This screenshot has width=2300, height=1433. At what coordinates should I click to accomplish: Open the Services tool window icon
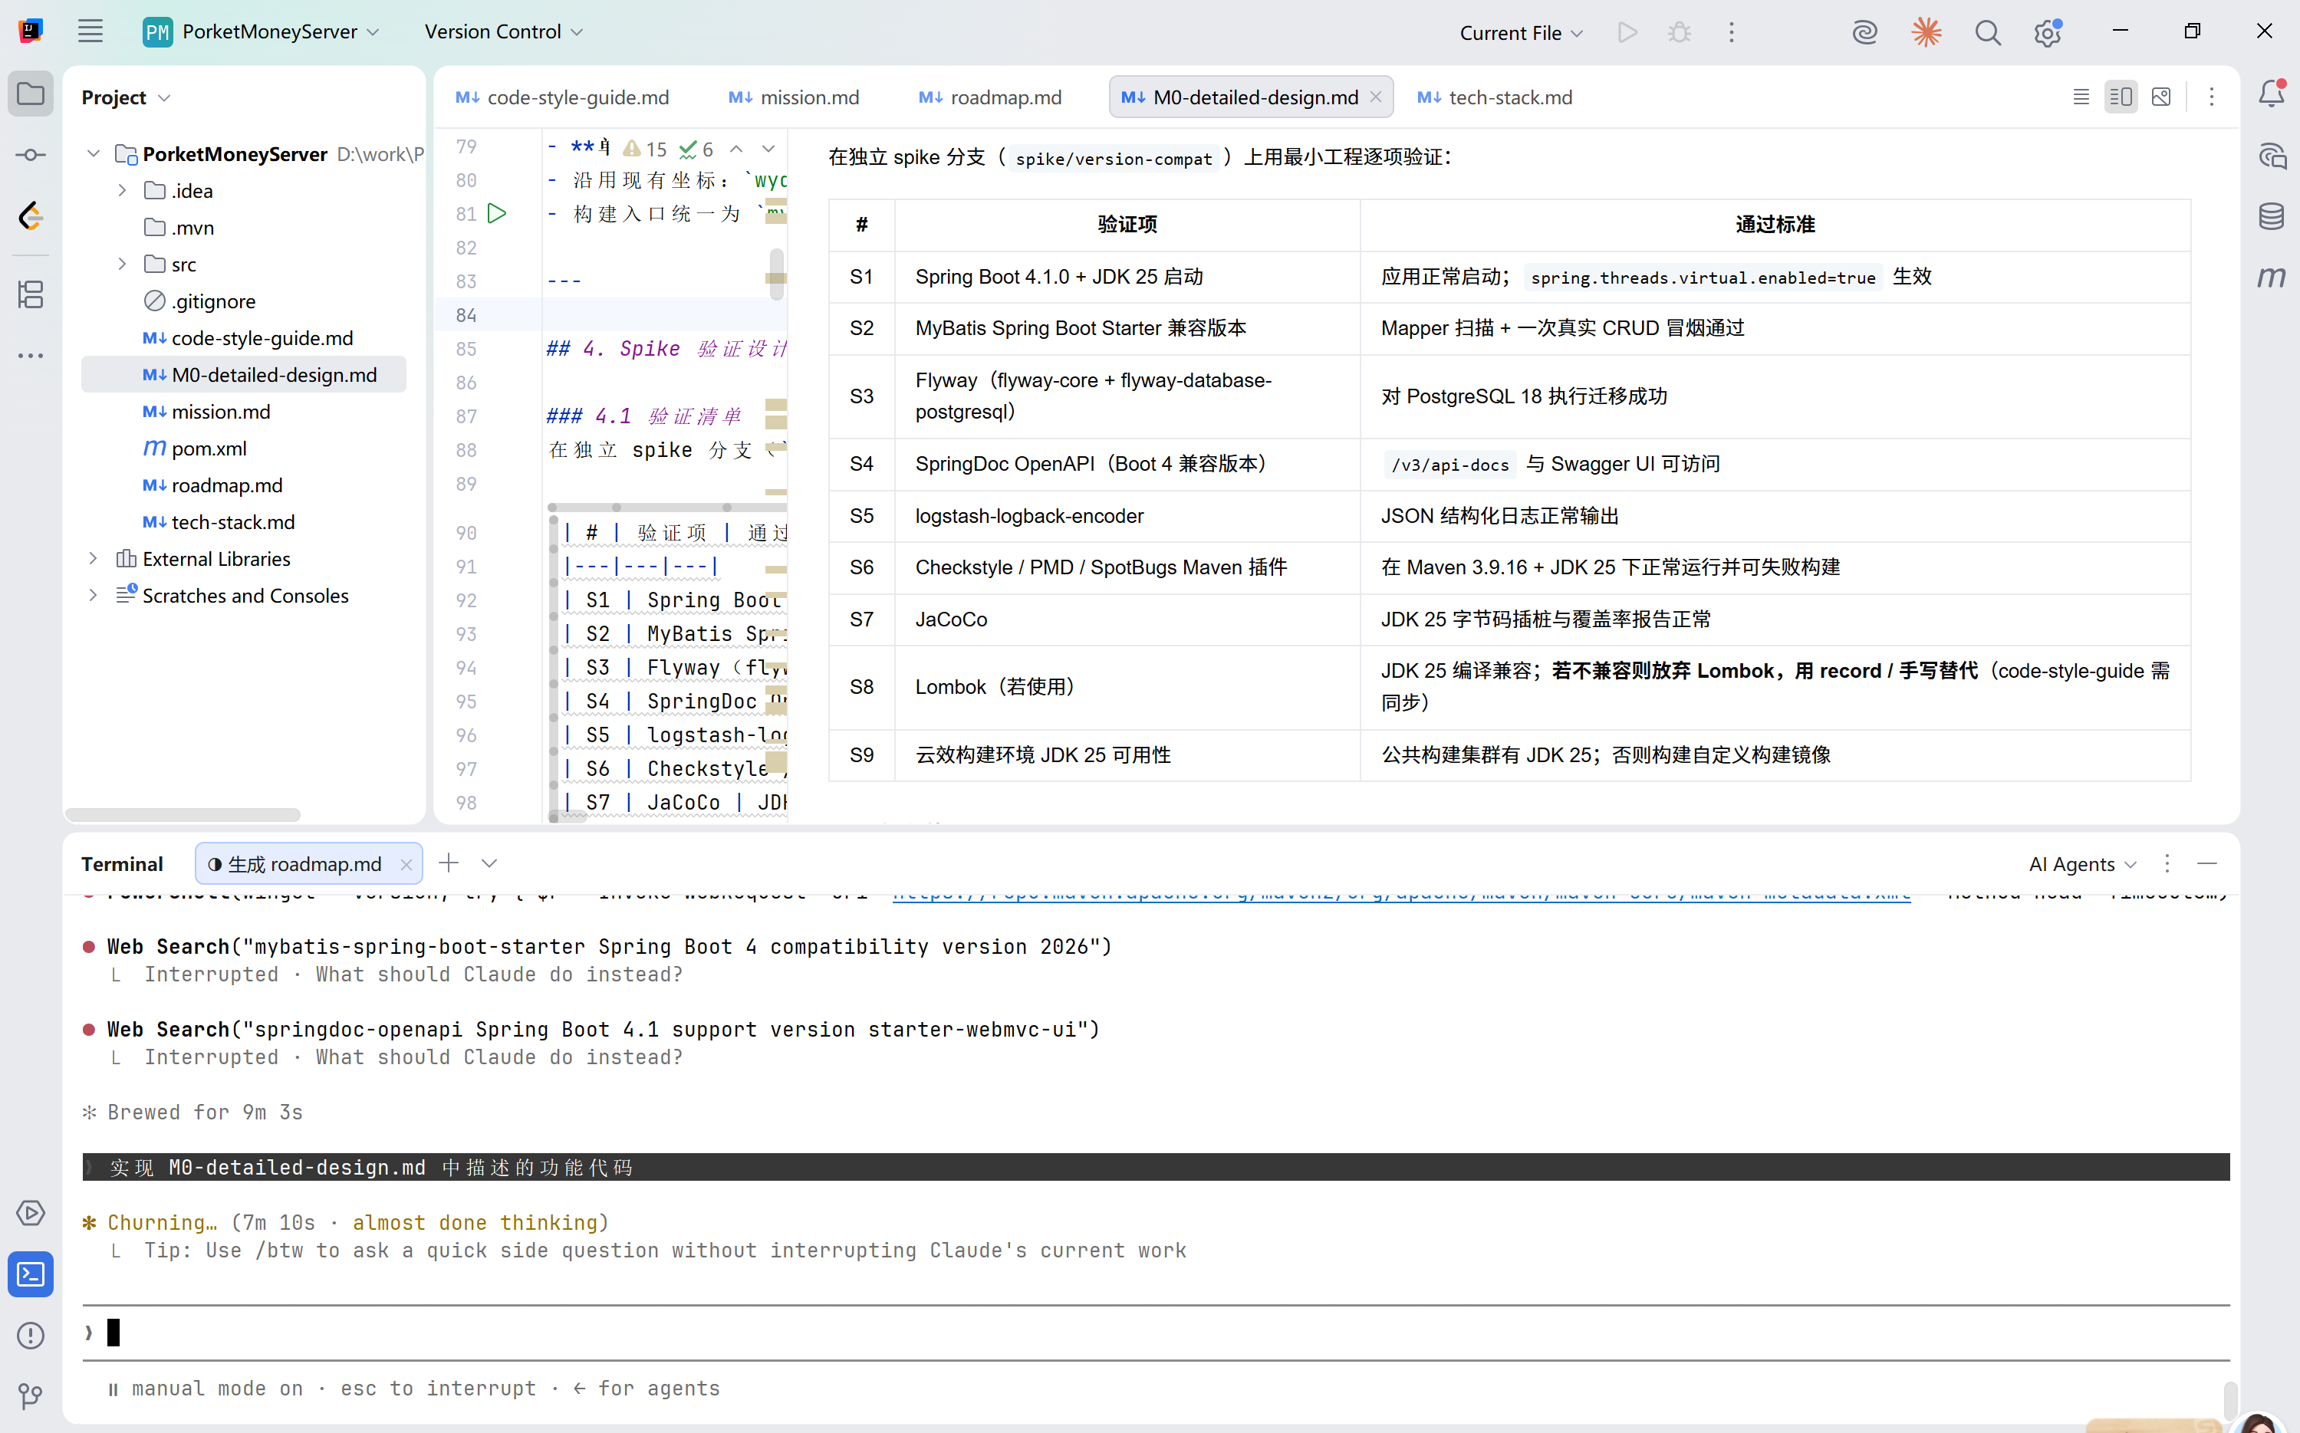[x=31, y=1213]
